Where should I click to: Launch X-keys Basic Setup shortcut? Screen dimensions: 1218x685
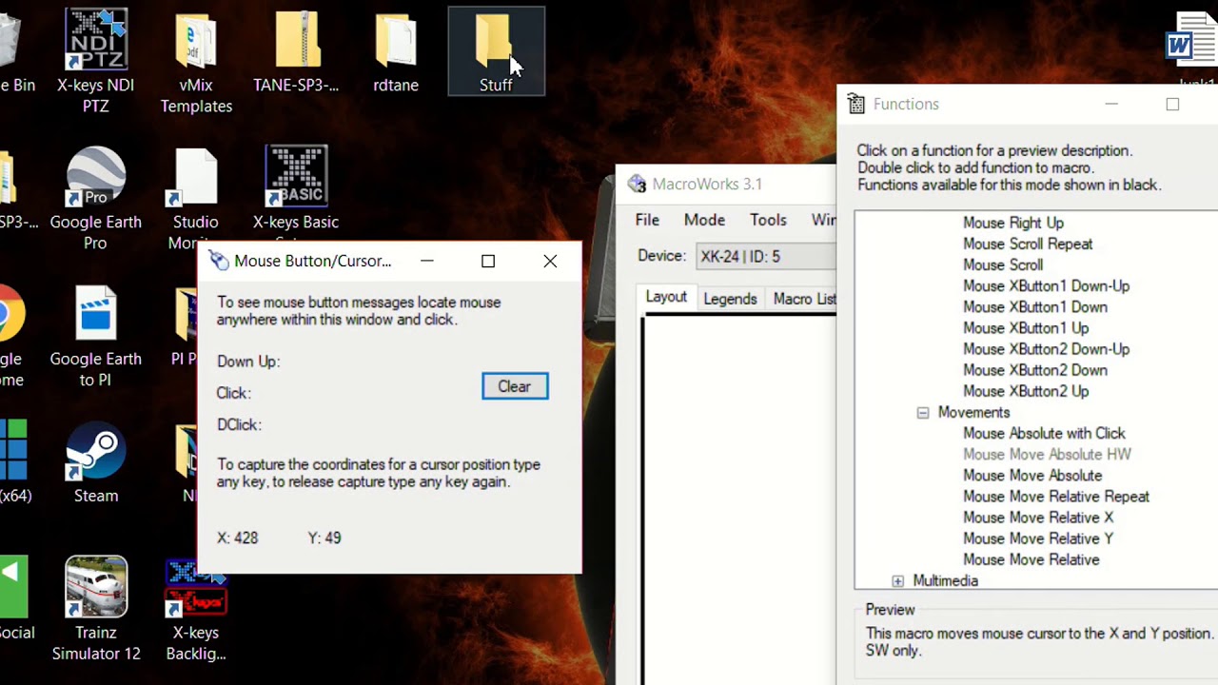click(296, 188)
